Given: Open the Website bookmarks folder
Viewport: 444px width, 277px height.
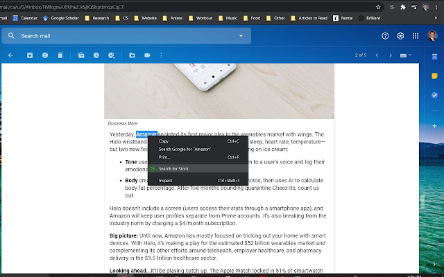Looking at the screenshot, I should pos(145,18).
